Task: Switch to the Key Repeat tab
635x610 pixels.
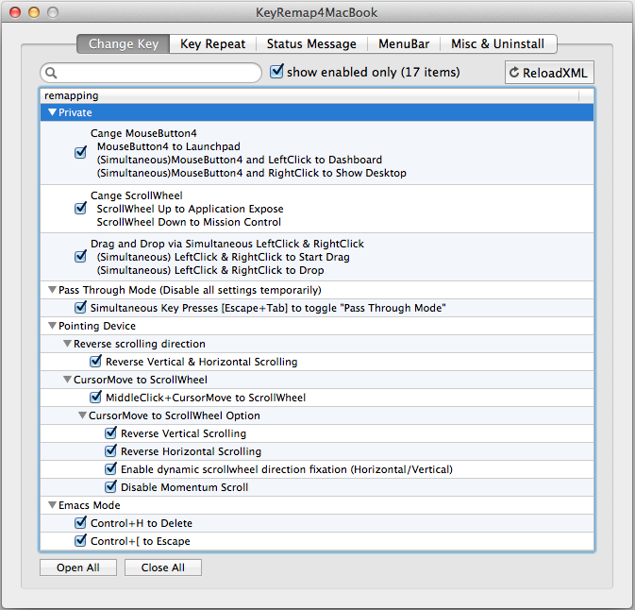Action: pyautogui.click(x=212, y=43)
